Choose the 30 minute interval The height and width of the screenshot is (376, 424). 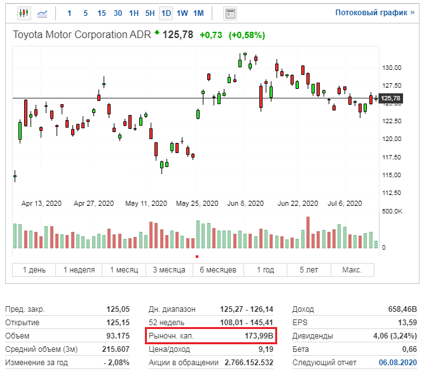pos(118,13)
